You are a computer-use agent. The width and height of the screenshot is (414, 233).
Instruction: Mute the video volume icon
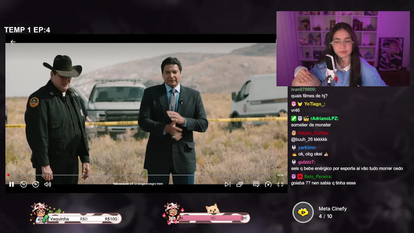[x=48, y=184]
